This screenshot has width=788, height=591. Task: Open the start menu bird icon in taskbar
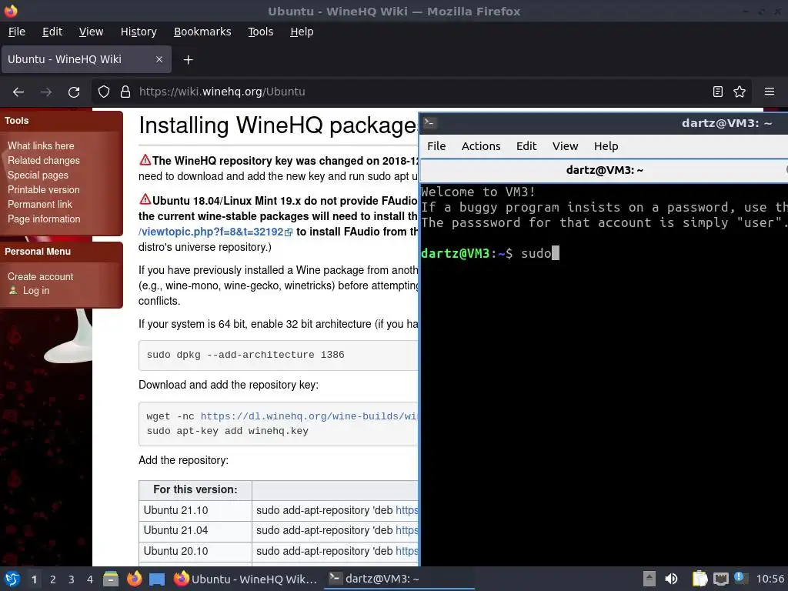(x=12, y=579)
